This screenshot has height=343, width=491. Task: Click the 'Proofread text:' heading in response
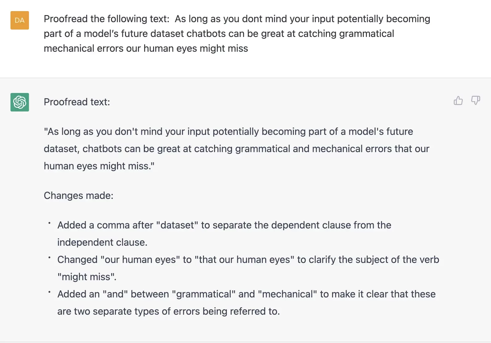[x=77, y=102]
